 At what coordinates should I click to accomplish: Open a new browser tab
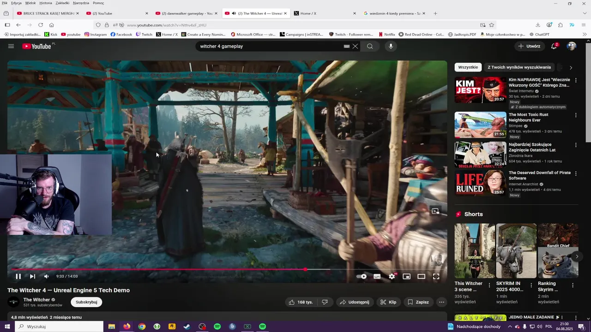coord(435,13)
